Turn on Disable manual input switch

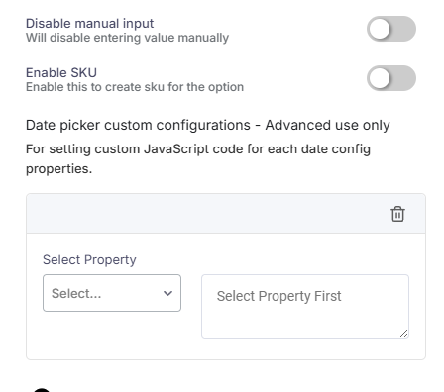391,29
